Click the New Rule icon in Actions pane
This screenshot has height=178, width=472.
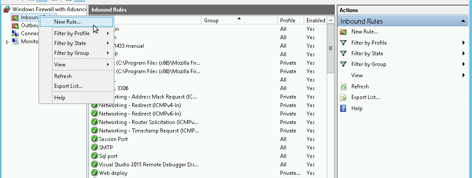point(343,32)
